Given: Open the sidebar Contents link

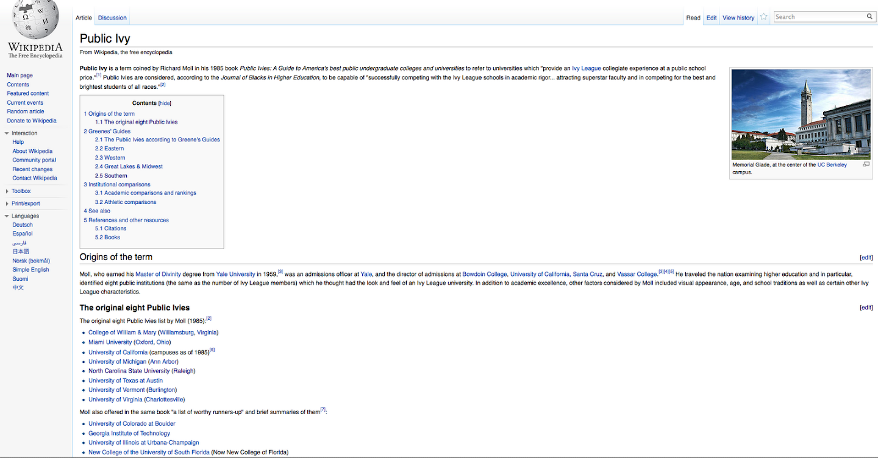Looking at the screenshot, I should coord(18,85).
